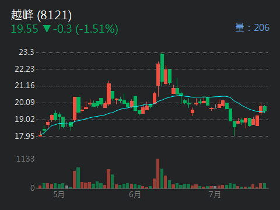The image size is (280, 210).
Task: Click the 21.16 price axis label
Action: tap(24, 86)
